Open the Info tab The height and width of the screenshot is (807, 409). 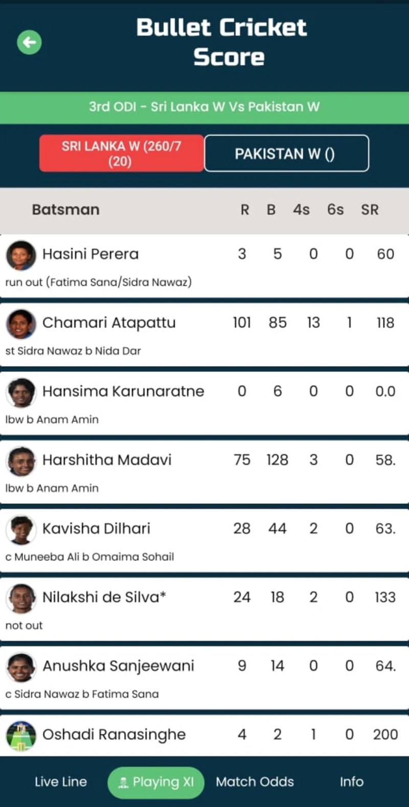[352, 781]
